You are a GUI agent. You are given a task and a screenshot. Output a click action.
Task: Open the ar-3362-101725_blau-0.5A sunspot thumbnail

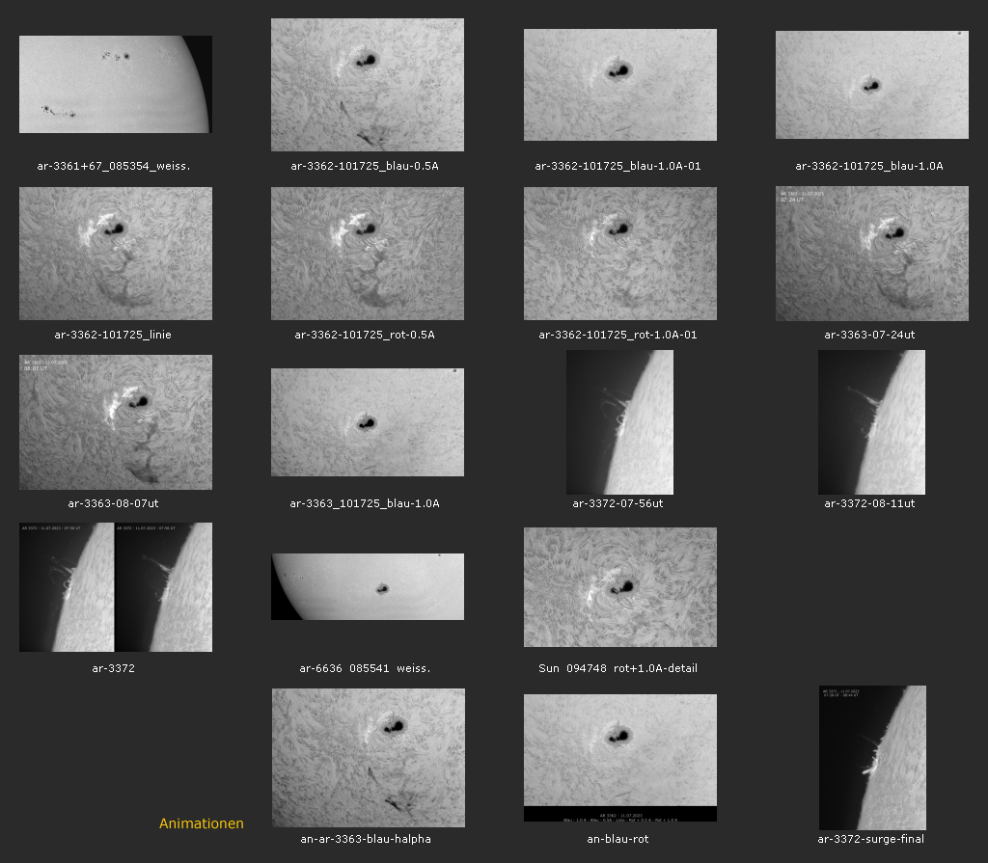[x=367, y=85]
